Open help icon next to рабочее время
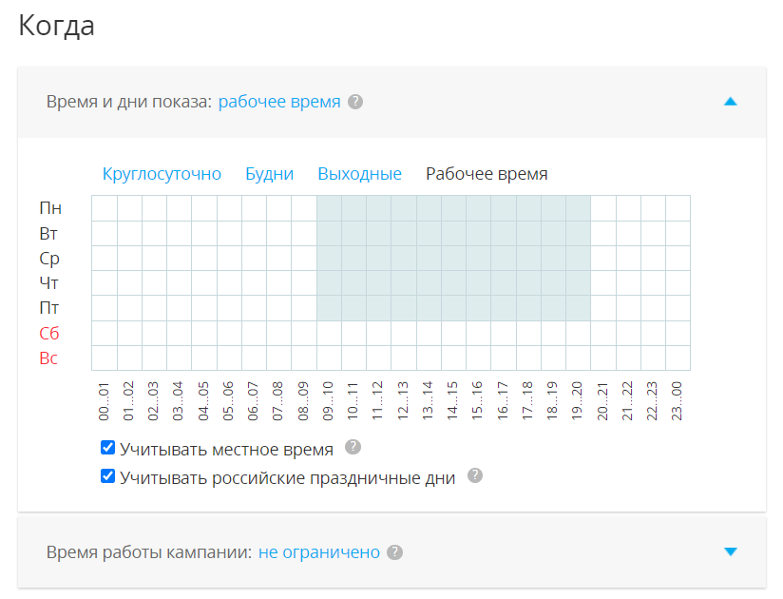Viewport: 783px width, 599px height. (x=355, y=102)
